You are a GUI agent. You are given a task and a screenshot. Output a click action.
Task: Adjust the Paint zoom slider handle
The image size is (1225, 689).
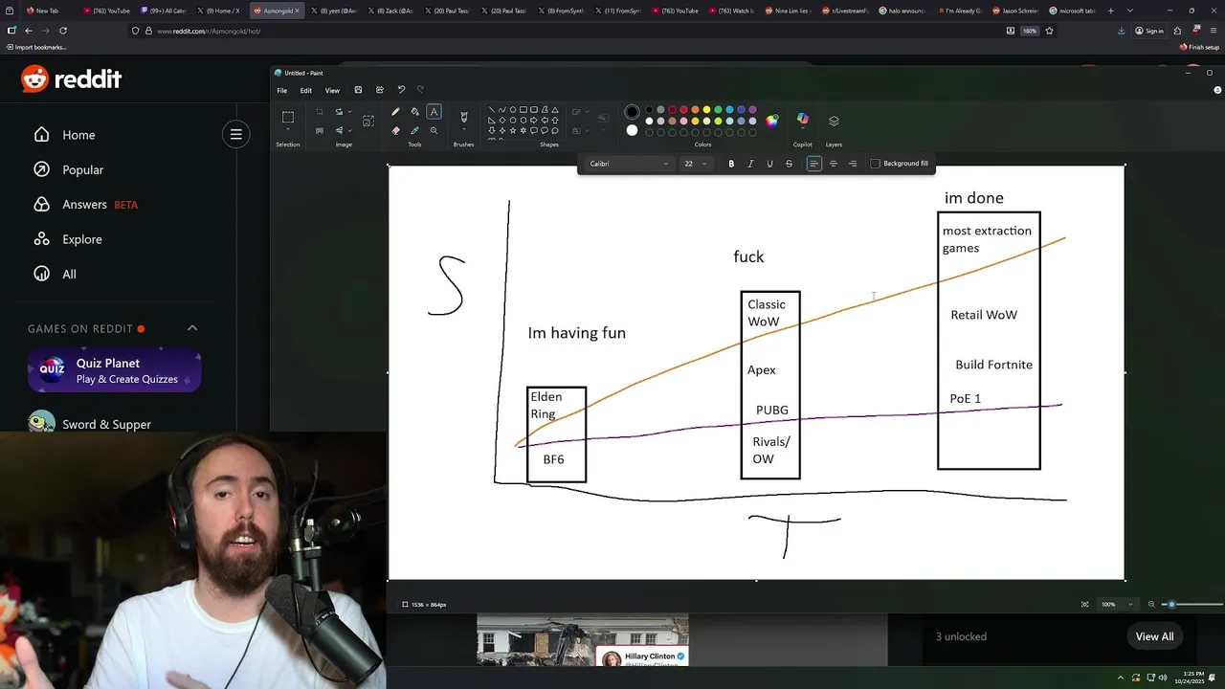1171,604
